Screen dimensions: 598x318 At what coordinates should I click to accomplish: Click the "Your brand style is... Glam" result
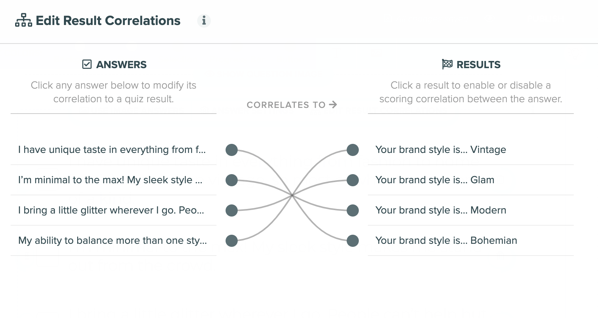point(435,180)
